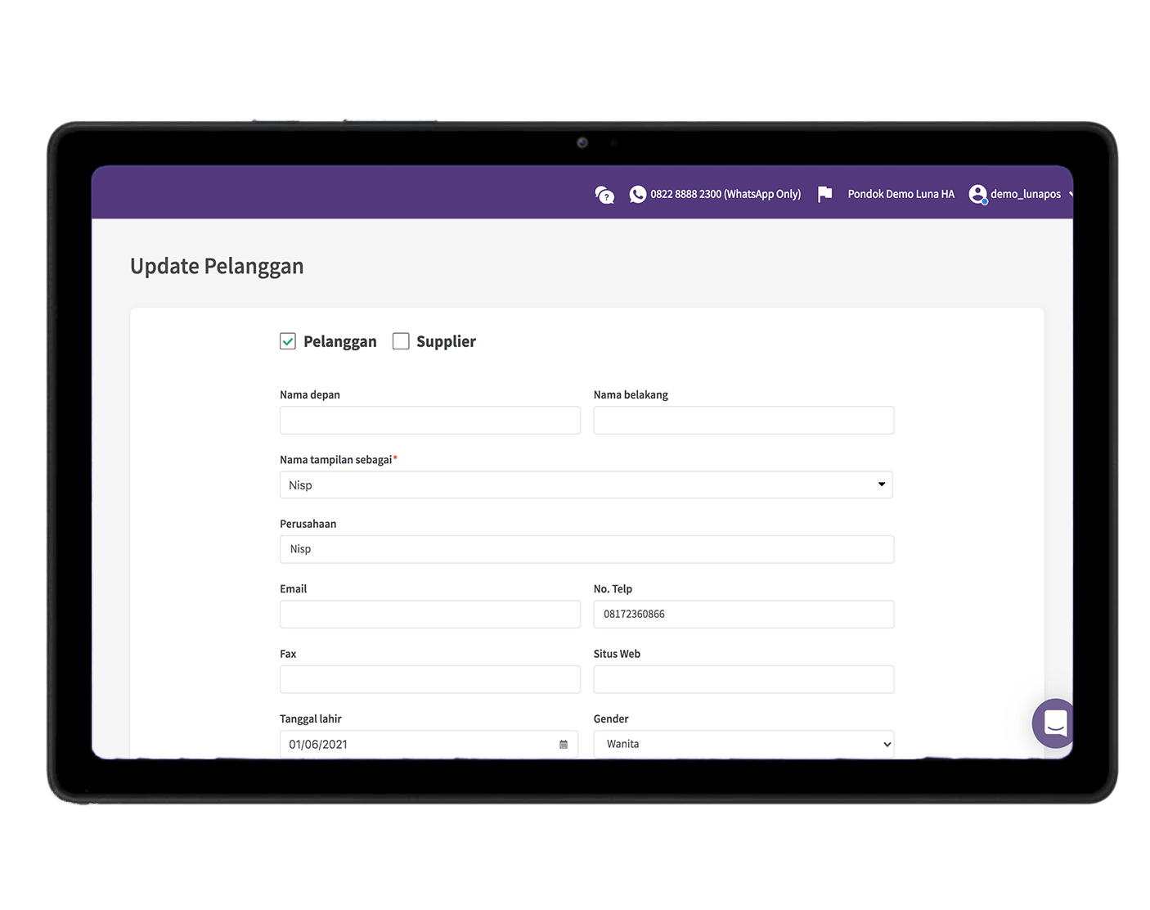Click the Perusahaan field containing Nisp
The width and height of the screenshot is (1150, 910).
[586, 550]
